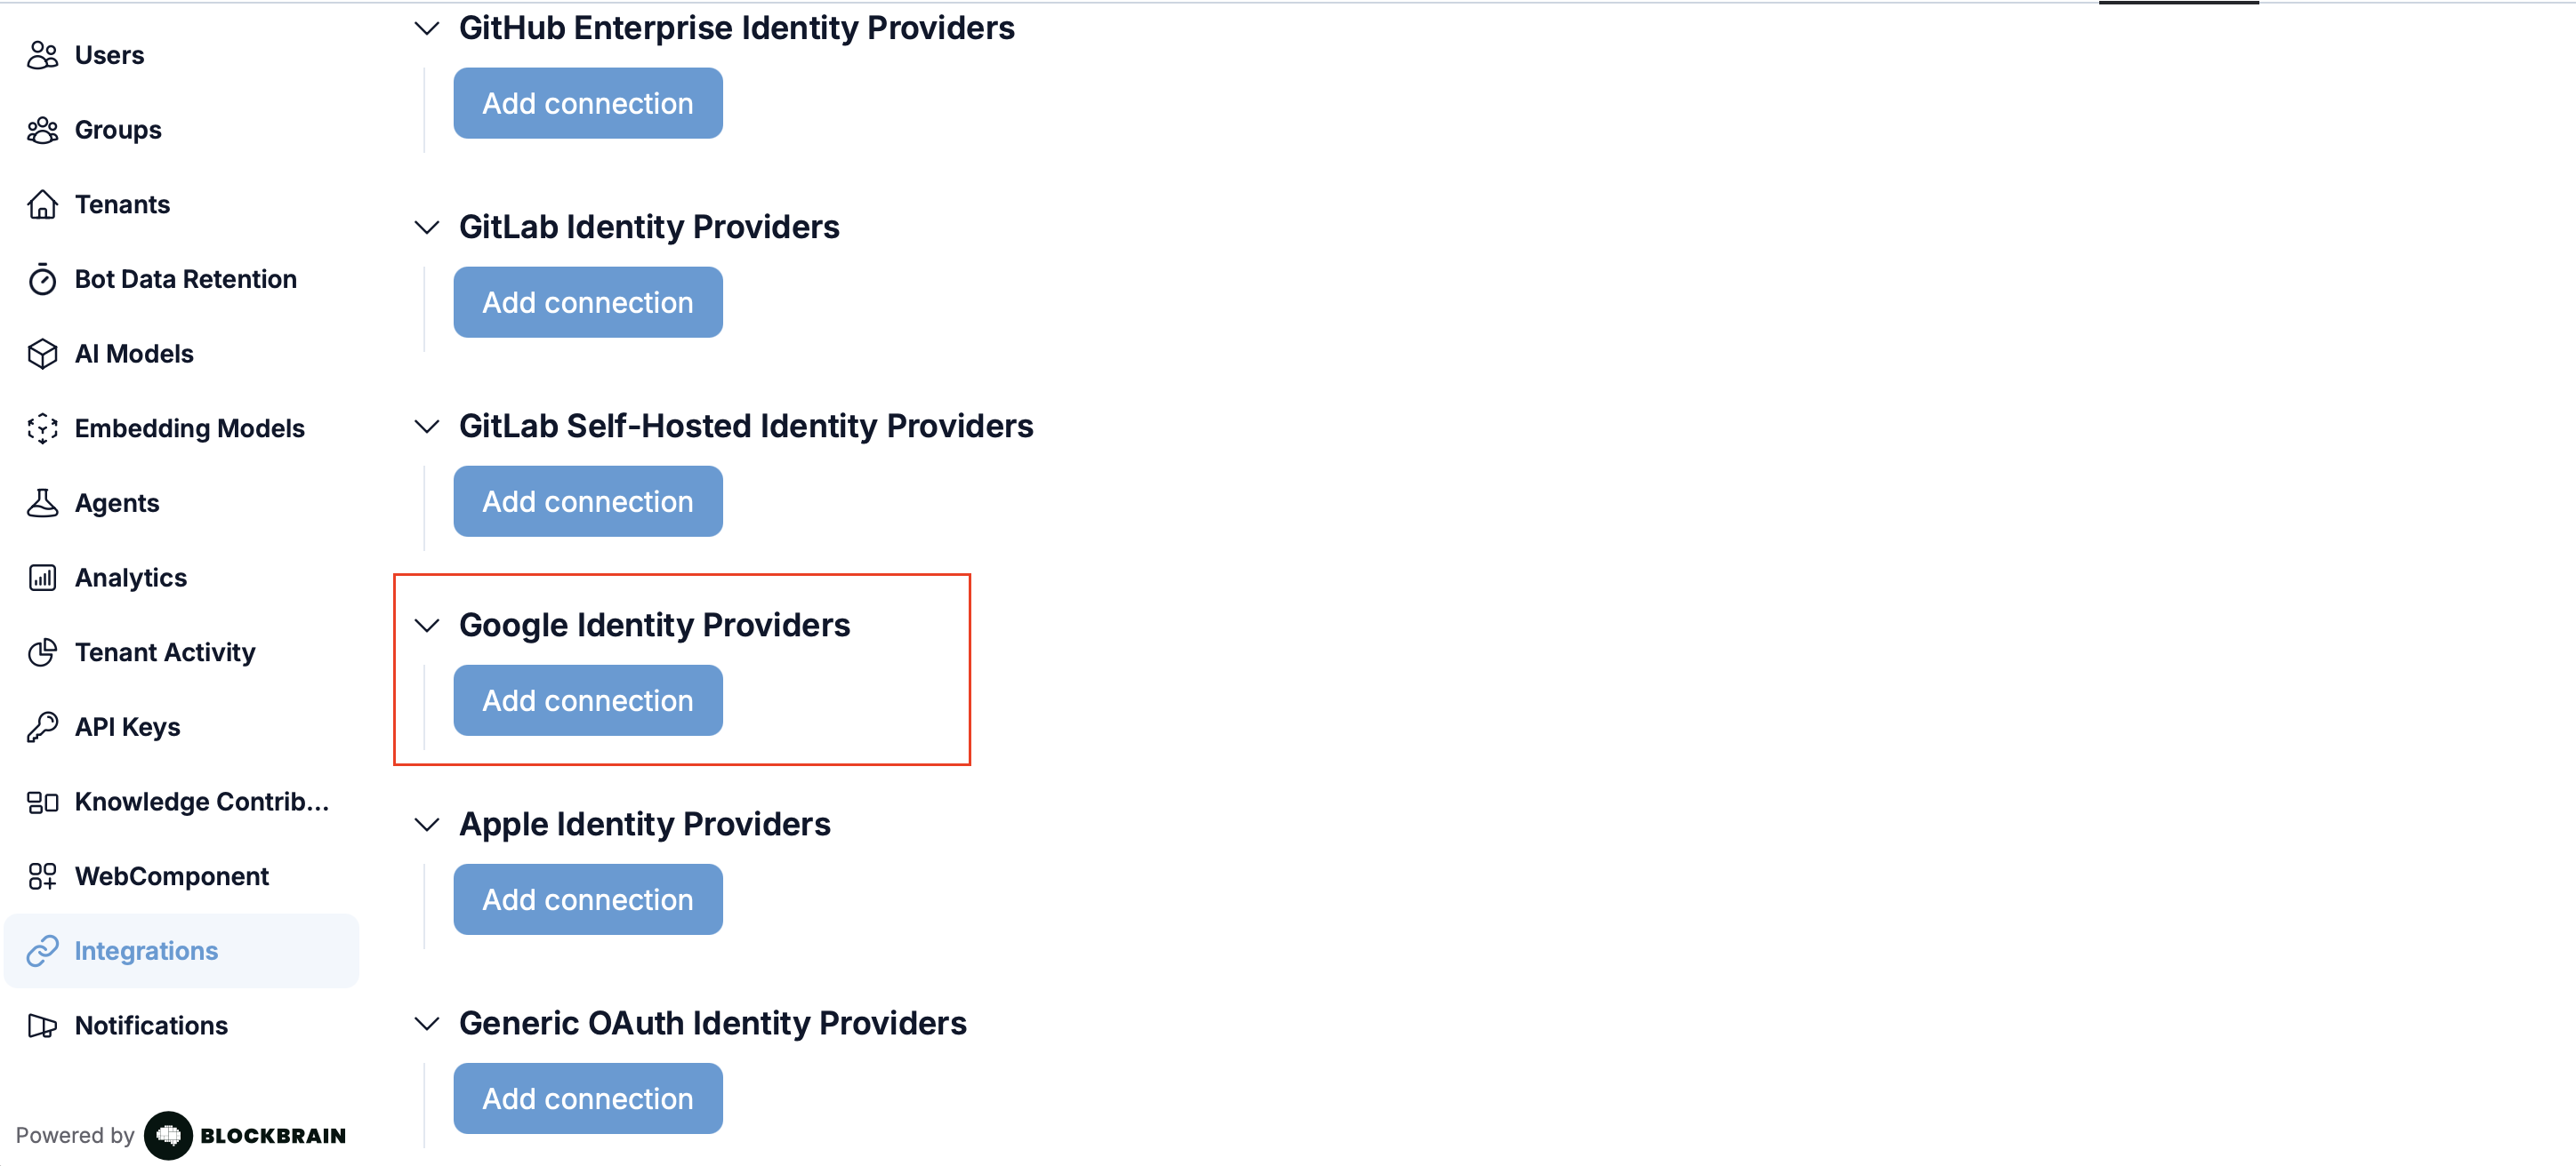Click the Bot Data Retention timer icon
Viewport: 2576px width, 1166px height.
42,280
